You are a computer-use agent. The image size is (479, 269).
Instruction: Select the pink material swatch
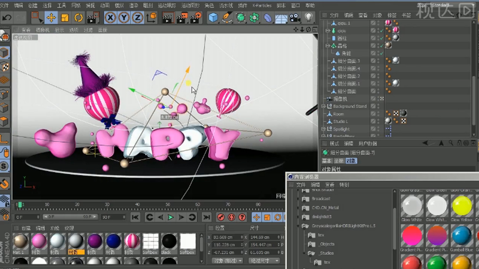click(39, 241)
